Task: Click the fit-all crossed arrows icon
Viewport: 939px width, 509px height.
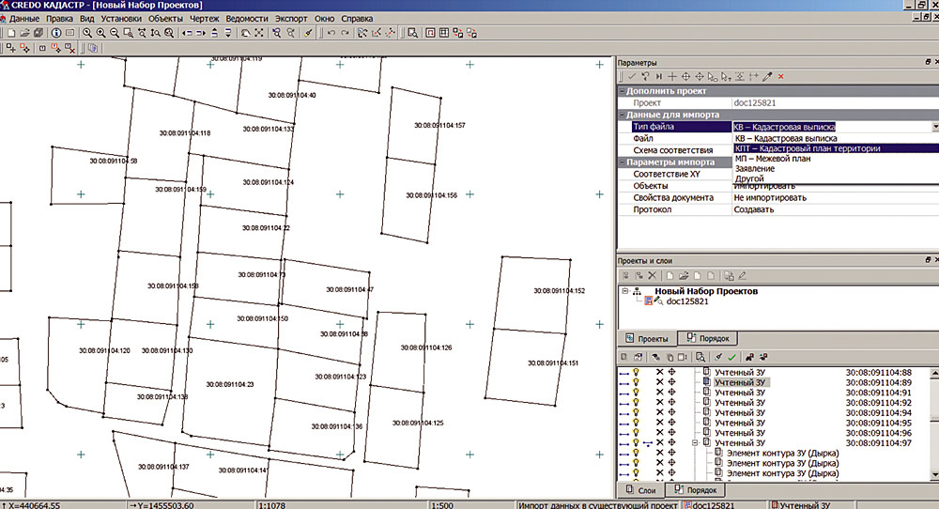Action: [259, 34]
